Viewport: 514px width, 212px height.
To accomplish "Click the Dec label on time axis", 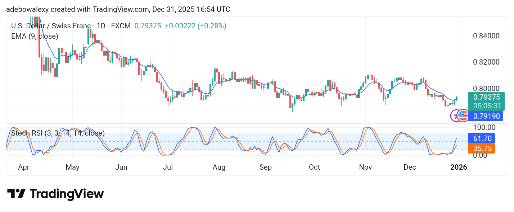I will pyautogui.click(x=410, y=167).
